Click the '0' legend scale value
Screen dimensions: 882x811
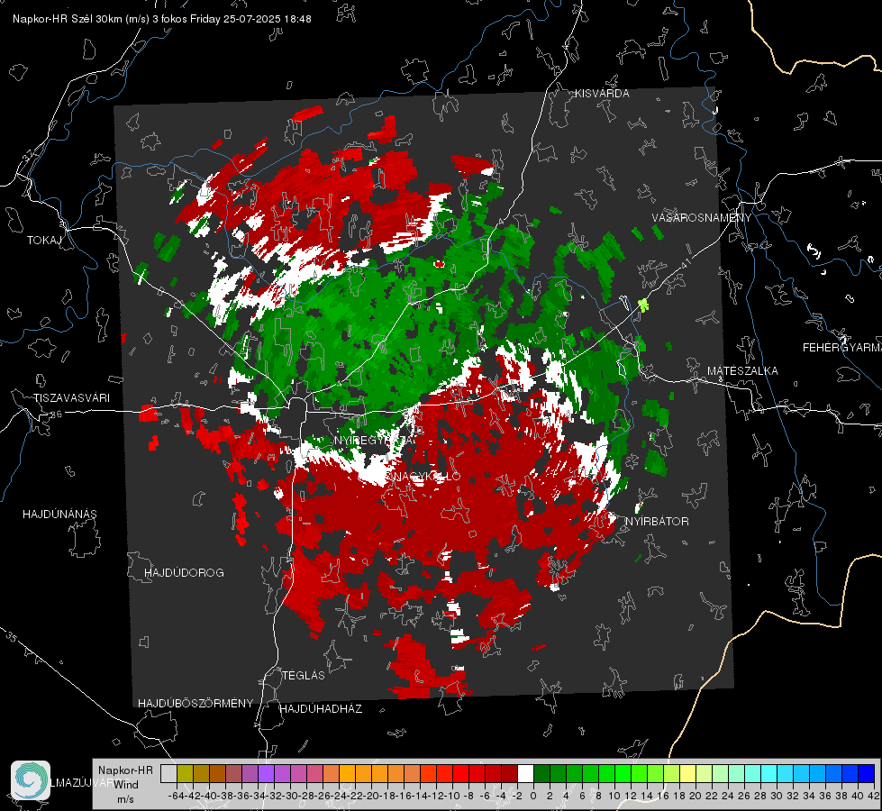tap(533, 796)
